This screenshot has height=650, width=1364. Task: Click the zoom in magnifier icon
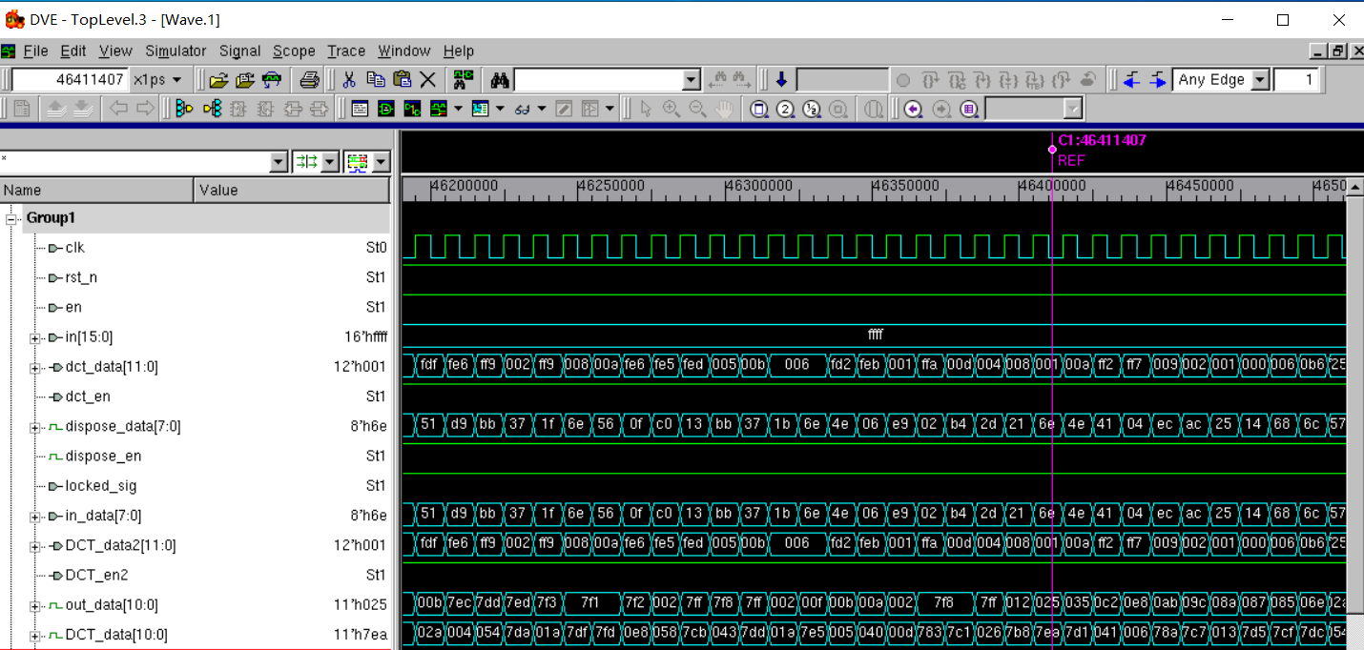[x=671, y=109]
